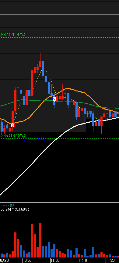Click the 11:10 time axis label

(82, 260)
